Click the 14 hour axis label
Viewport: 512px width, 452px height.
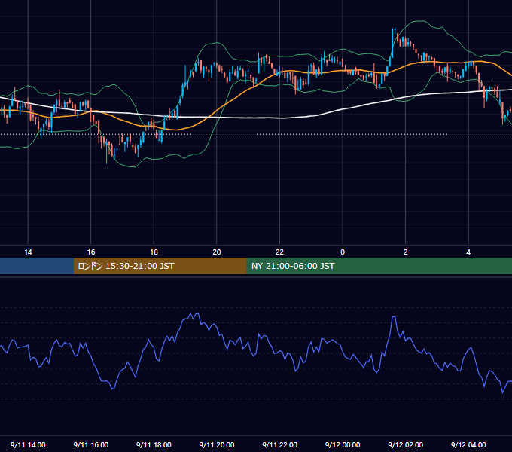point(28,252)
